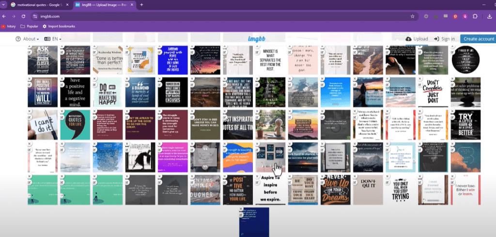Open the browser extensions puzzle icon
Image resolution: width=496 pixels, height=237 pixels.
point(475,16)
